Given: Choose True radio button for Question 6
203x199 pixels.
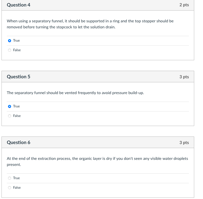Looking at the screenshot, I should (x=10, y=178).
